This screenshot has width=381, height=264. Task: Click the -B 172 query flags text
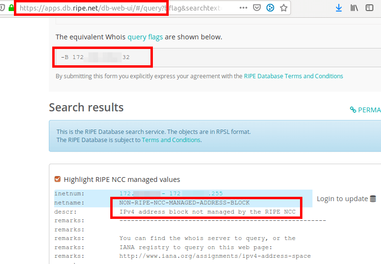pyautogui.click(x=95, y=57)
